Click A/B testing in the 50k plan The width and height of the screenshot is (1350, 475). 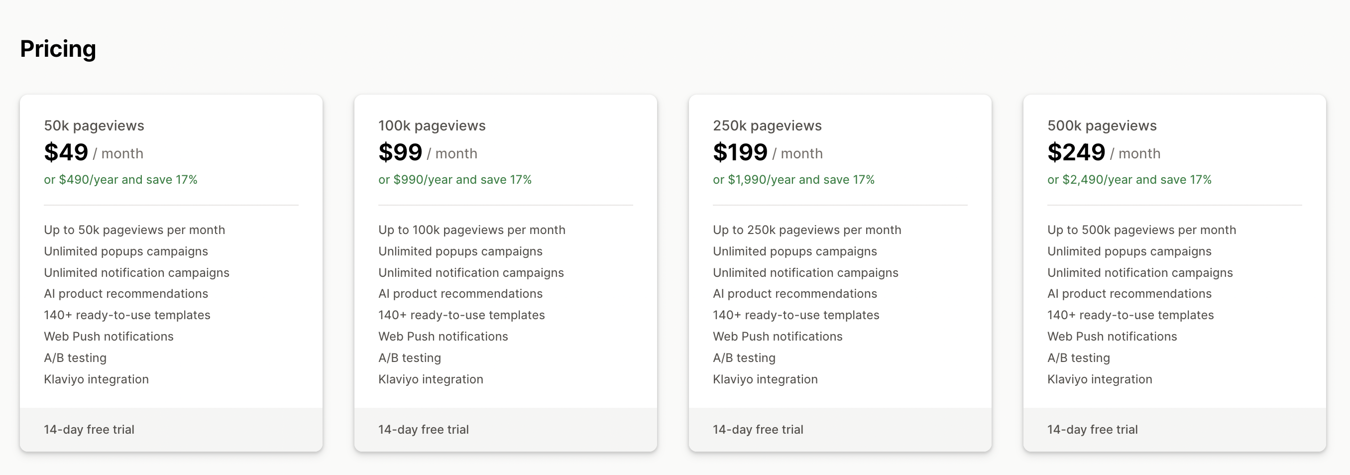pyautogui.click(x=76, y=358)
